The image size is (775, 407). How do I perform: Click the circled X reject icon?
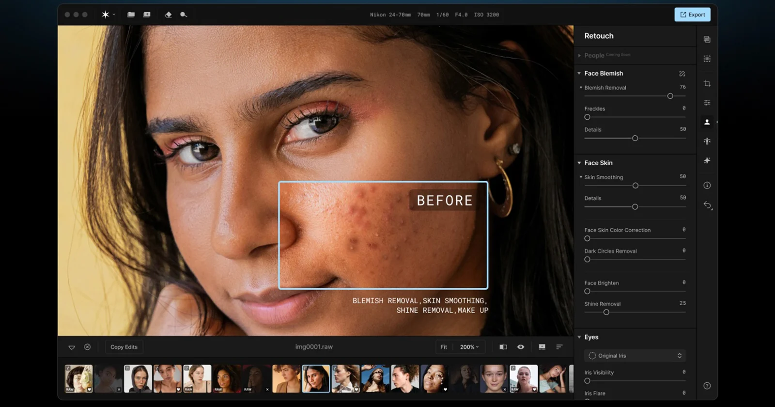click(x=87, y=347)
